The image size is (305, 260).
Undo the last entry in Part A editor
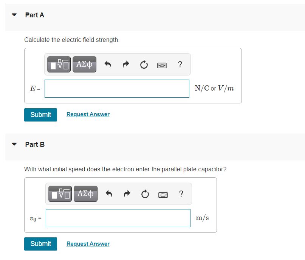coord(107,65)
